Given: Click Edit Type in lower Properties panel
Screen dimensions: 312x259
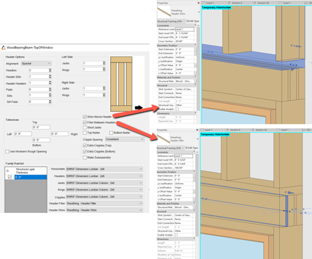Looking at the screenshot, I should (x=192, y=148).
